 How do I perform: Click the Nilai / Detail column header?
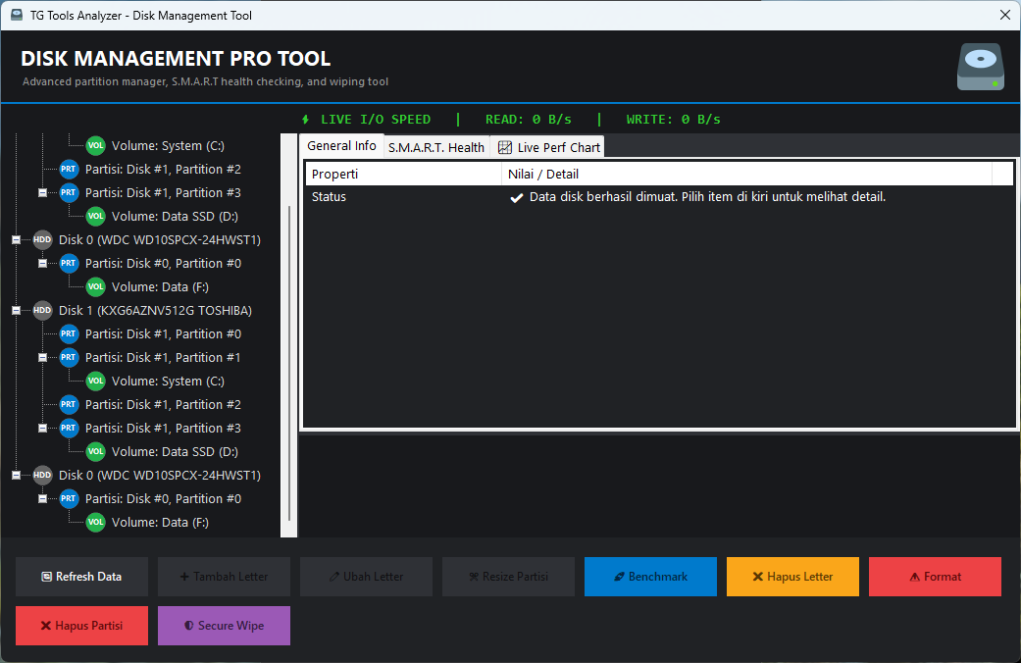tap(746, 174)
